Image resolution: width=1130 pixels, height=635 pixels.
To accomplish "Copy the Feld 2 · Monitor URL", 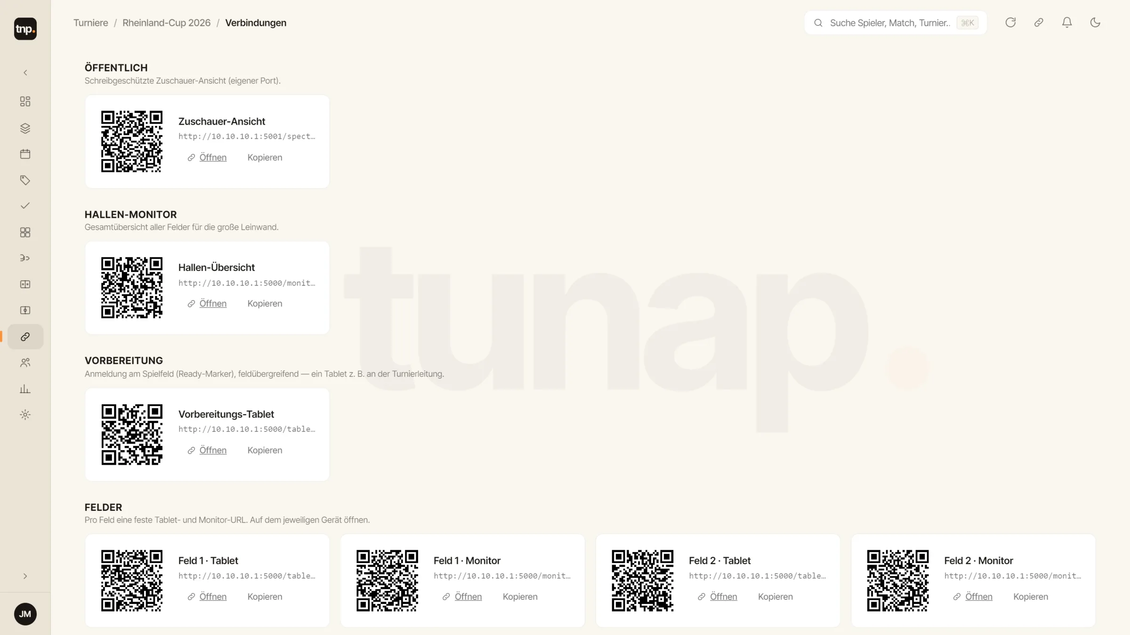I will pyautogui.click(x=1031, y=597).
